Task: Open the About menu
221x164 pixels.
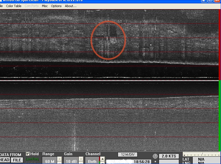Action: coord(70,6)
